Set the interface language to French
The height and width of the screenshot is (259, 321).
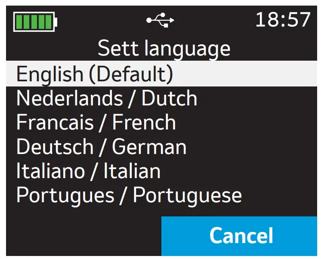(96, 123)
